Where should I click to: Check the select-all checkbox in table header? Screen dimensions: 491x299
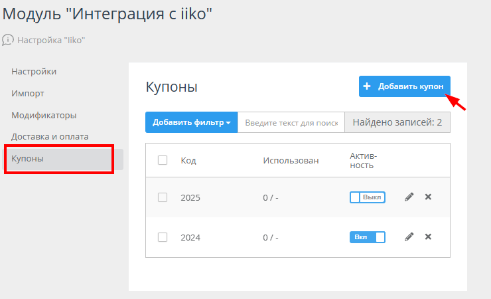[x=163, y=160]
